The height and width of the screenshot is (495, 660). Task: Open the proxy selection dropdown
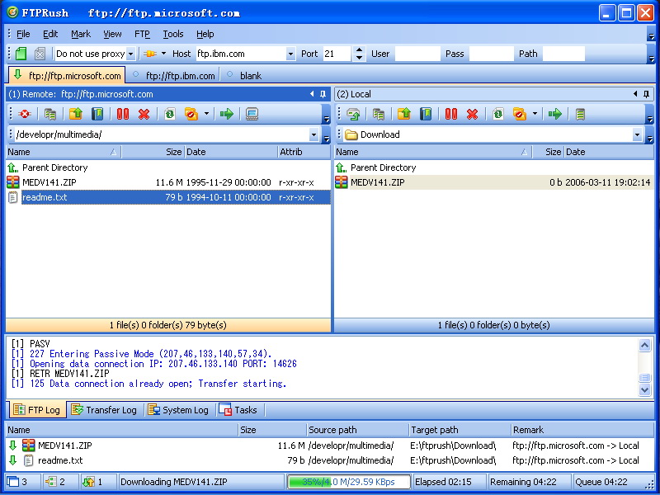tap(130, 54)
